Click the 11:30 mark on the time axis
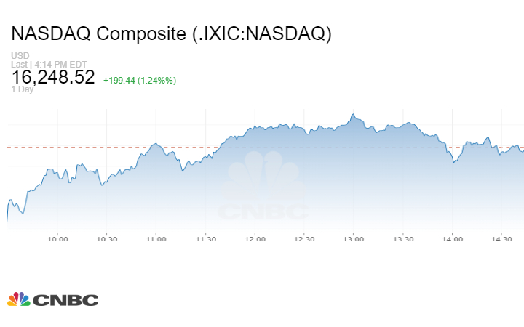The image size is (524, 327). click(x=205, y=239)
